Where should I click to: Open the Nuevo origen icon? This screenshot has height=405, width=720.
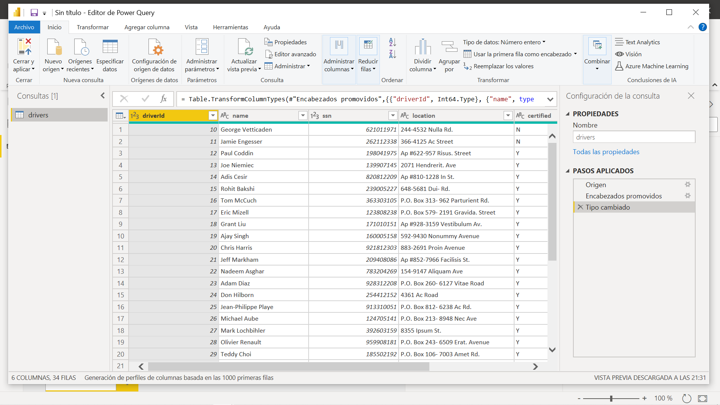pos(54,47)
